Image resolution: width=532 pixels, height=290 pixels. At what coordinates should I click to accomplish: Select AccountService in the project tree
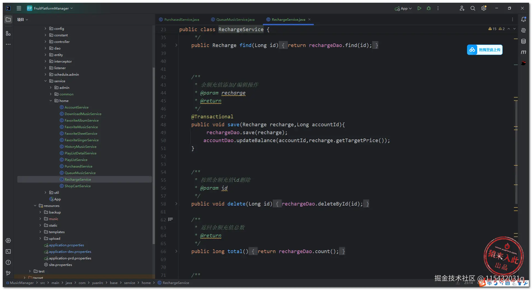[76, 107]
